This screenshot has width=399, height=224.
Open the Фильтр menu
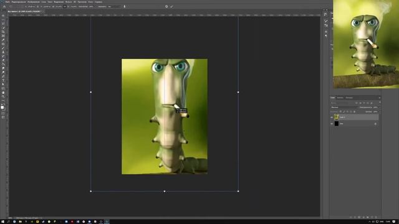click(69, 2)
